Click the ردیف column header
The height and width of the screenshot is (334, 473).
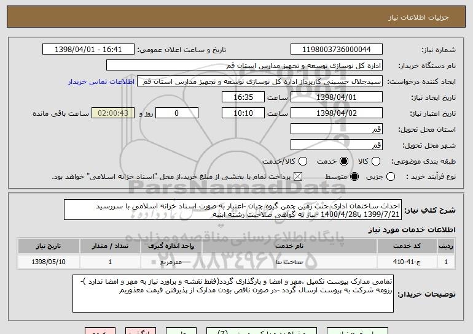(x=446, y=246)
